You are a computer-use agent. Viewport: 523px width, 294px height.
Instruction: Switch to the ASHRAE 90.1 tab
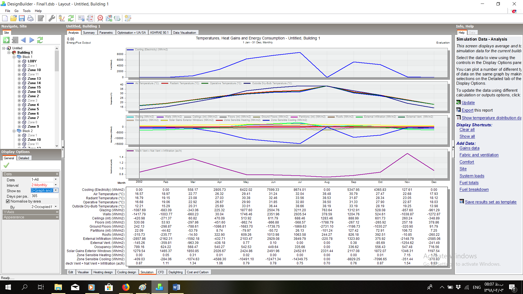[x=159, y=33]
